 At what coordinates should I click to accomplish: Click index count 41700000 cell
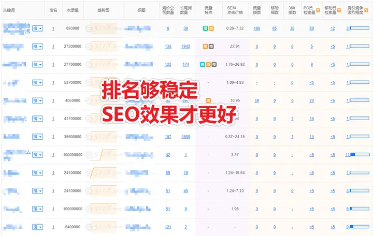click(73, 119)
